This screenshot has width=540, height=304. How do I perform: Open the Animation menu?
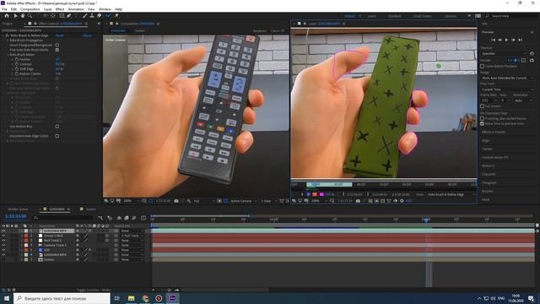pos(76,9)
